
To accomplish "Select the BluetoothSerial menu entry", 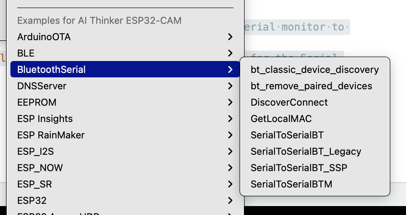I will 51,70.
